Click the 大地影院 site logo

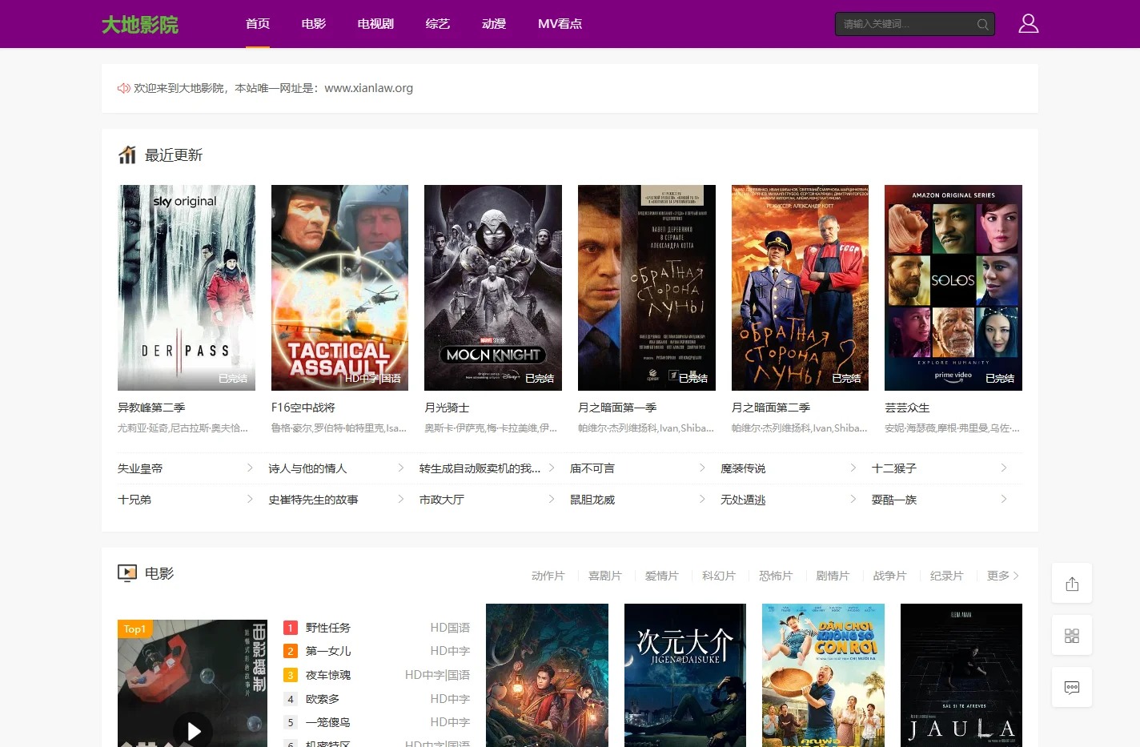(140, 25)
